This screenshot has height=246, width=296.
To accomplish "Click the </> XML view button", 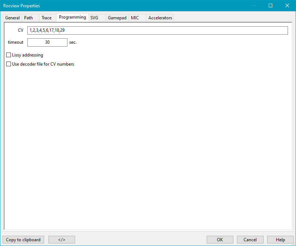I will point(62,240).
